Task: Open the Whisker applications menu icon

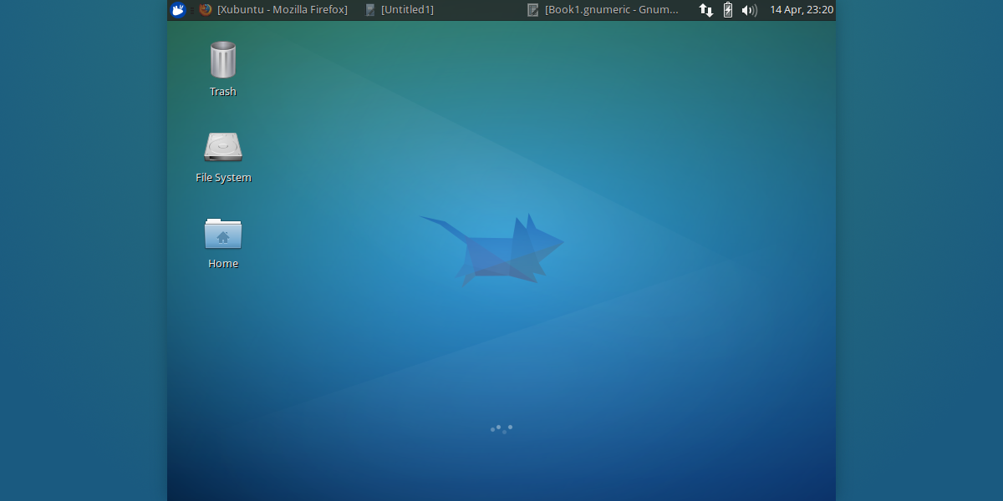Action: point(177,10)
